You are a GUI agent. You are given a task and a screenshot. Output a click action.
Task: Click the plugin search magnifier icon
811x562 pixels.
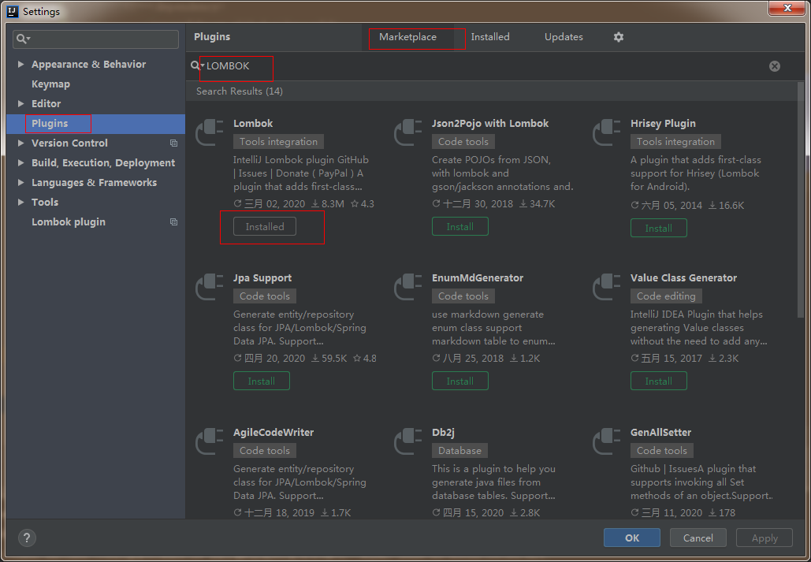196,65
